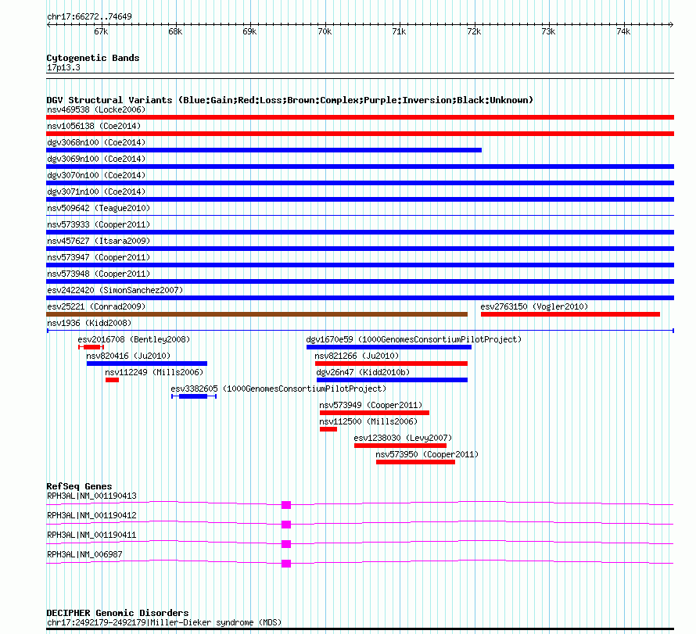Click the nsv457627 (Itsara2009) label

click(99, 241)
